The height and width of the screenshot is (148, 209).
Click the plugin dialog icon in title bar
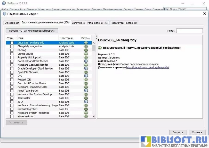pyautogui.click(x=4, y=14)
